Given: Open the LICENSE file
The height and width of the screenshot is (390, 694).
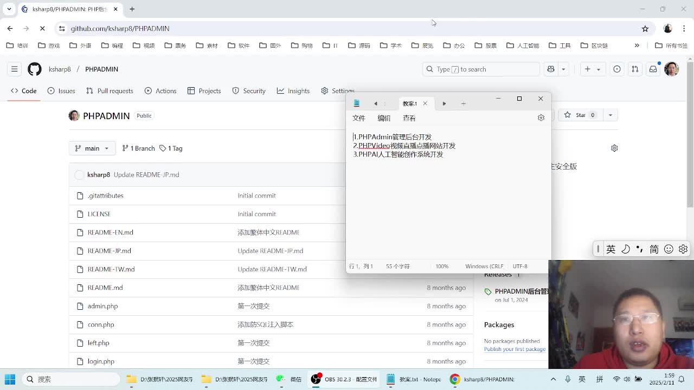Looking at the screenshot, I should [99, 214].
